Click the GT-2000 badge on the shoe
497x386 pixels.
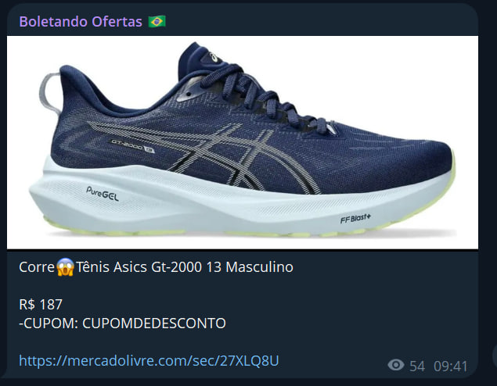pos(132,145)
